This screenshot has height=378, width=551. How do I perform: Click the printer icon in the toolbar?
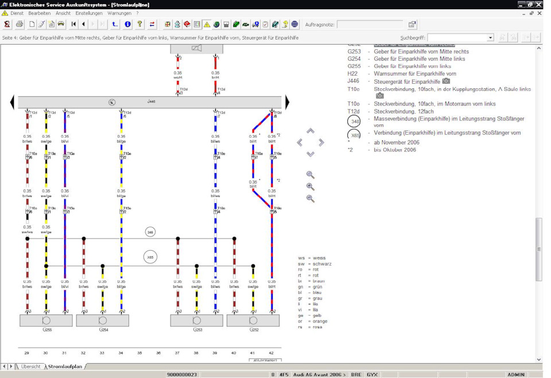(x=20, y=24)
